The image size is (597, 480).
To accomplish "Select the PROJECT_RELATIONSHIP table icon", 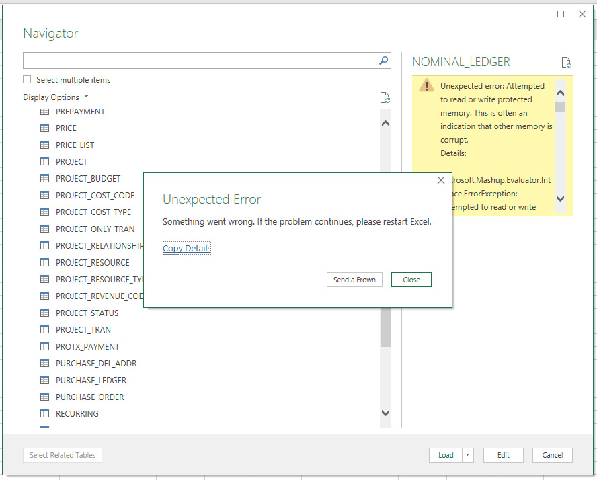I will pyautogui.click(x=44, y=245).
